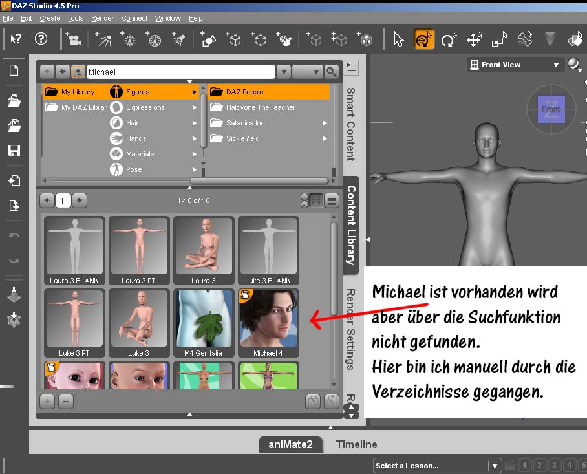Open search filter dropdown

click(316, 72)
